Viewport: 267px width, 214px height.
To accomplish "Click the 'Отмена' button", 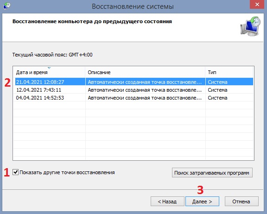I will (x=242, y=201).
